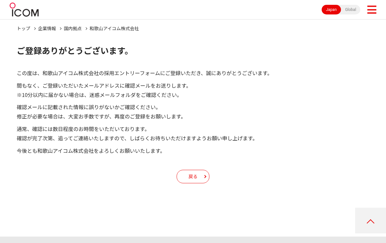Click the line starting この度は、和歌山アイコム

pyautogui.click(x=144, y=73)
